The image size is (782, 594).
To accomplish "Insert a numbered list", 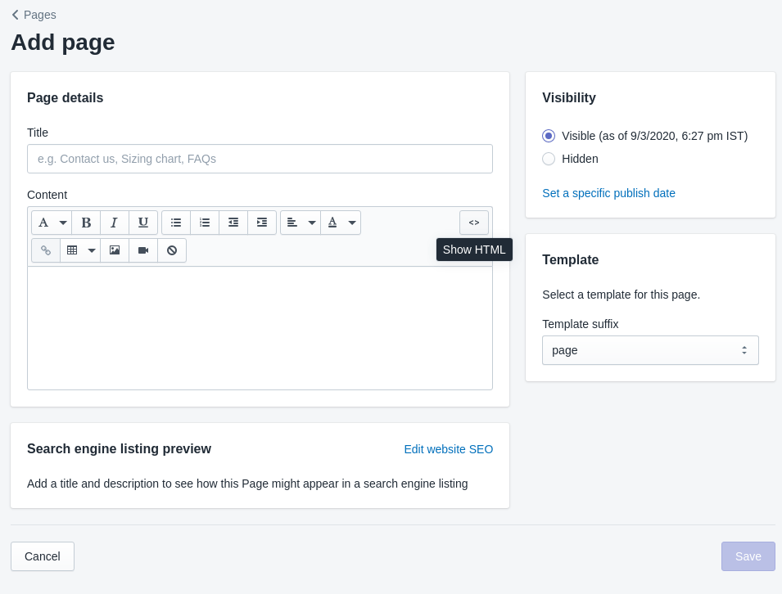I will point(204,222).
